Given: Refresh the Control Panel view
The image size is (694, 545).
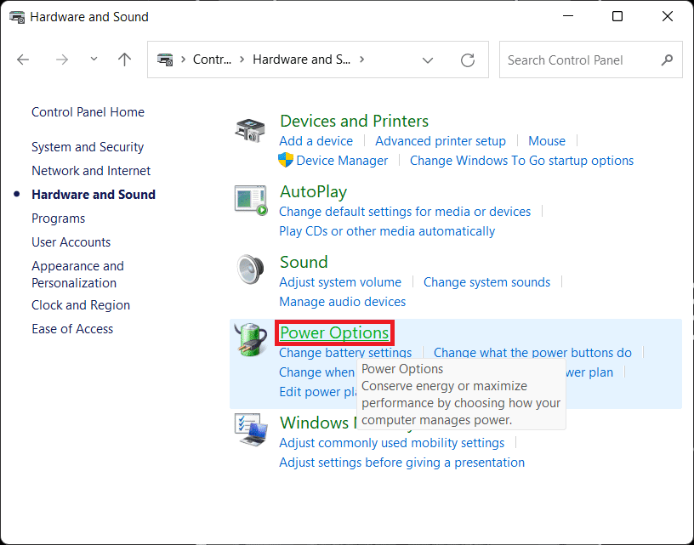Looking at the screenshot, I should tap(468, 60).
